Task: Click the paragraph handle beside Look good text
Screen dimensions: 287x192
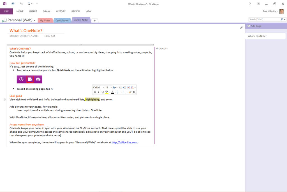Action: (5, 100)
